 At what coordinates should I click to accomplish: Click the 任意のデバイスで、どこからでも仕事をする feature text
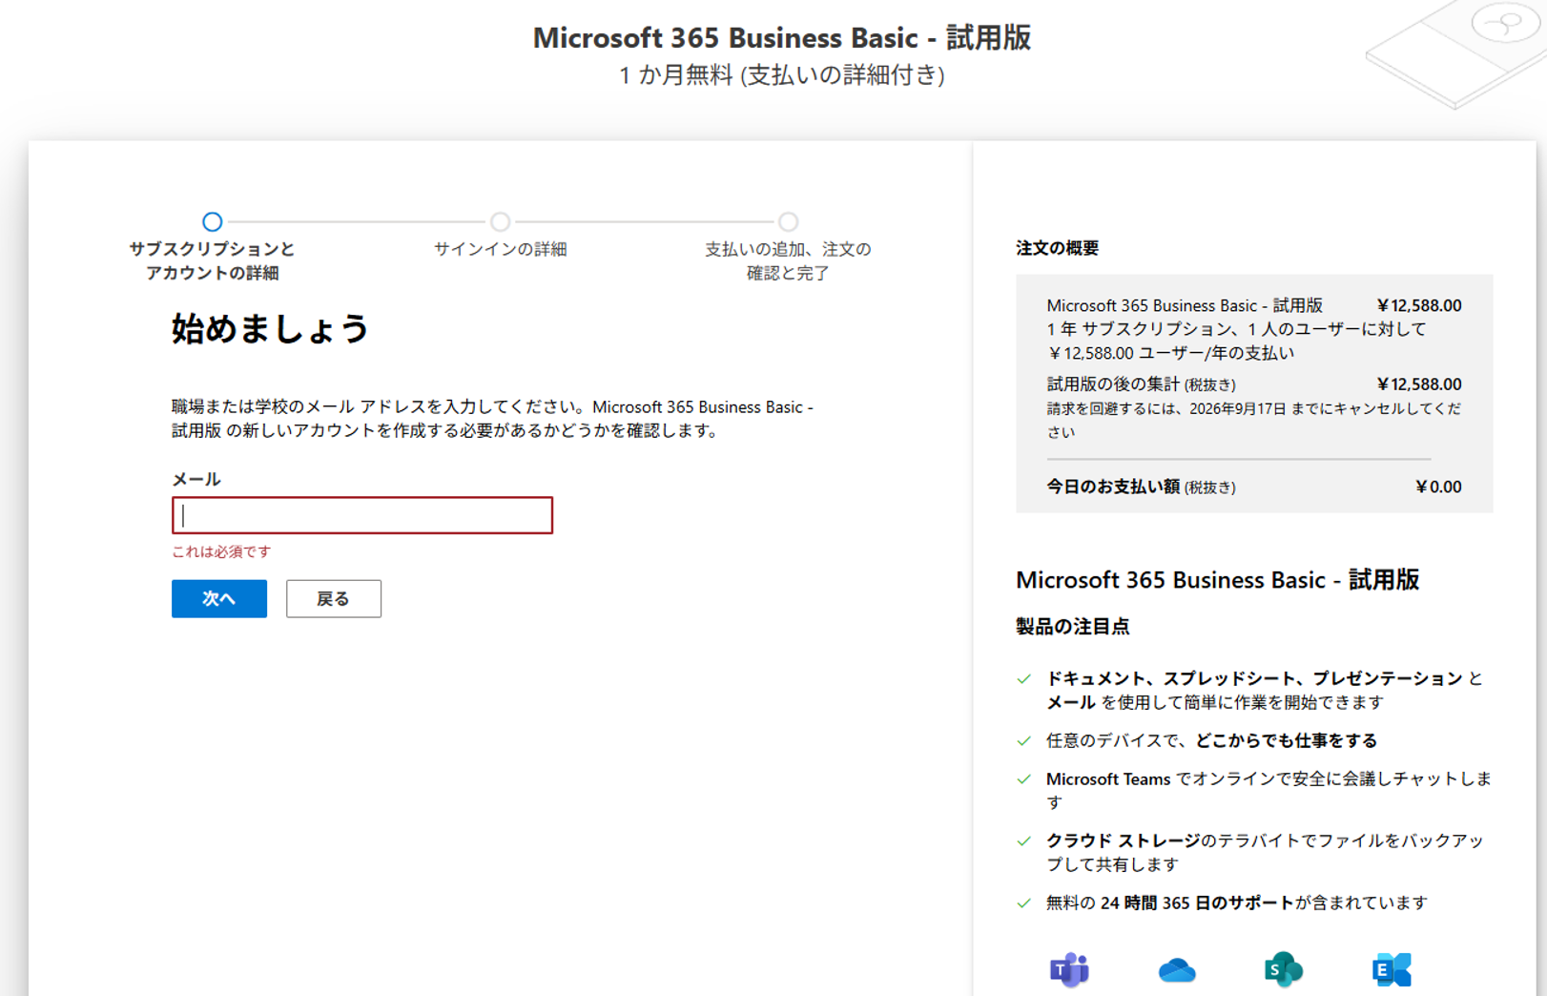point(1212,741)
